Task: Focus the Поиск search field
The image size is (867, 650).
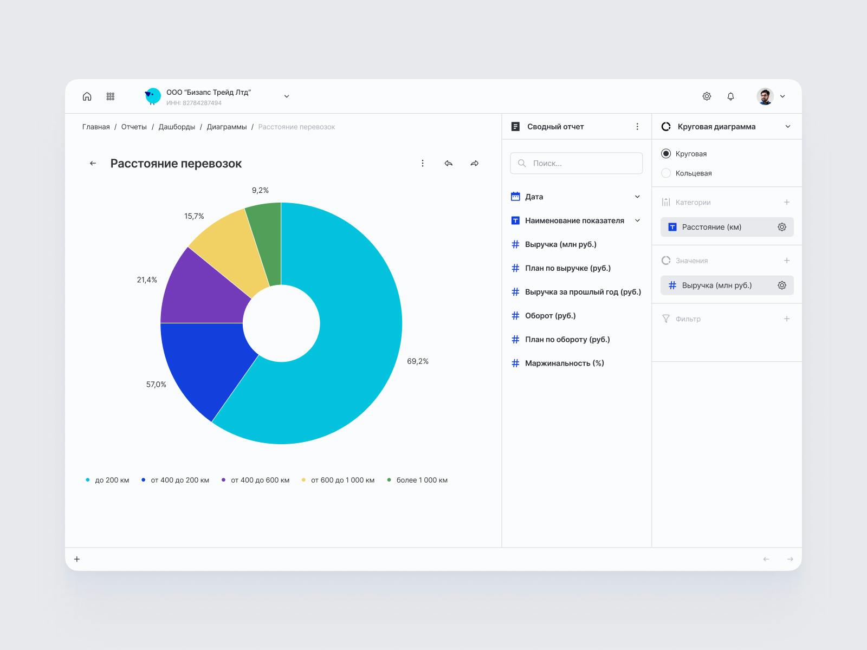Action: pos(577,163)
